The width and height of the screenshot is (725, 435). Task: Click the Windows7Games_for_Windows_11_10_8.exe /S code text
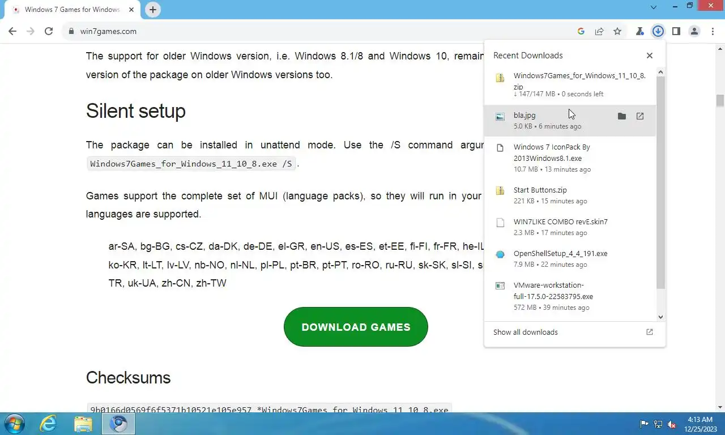[x=191, y=164]
